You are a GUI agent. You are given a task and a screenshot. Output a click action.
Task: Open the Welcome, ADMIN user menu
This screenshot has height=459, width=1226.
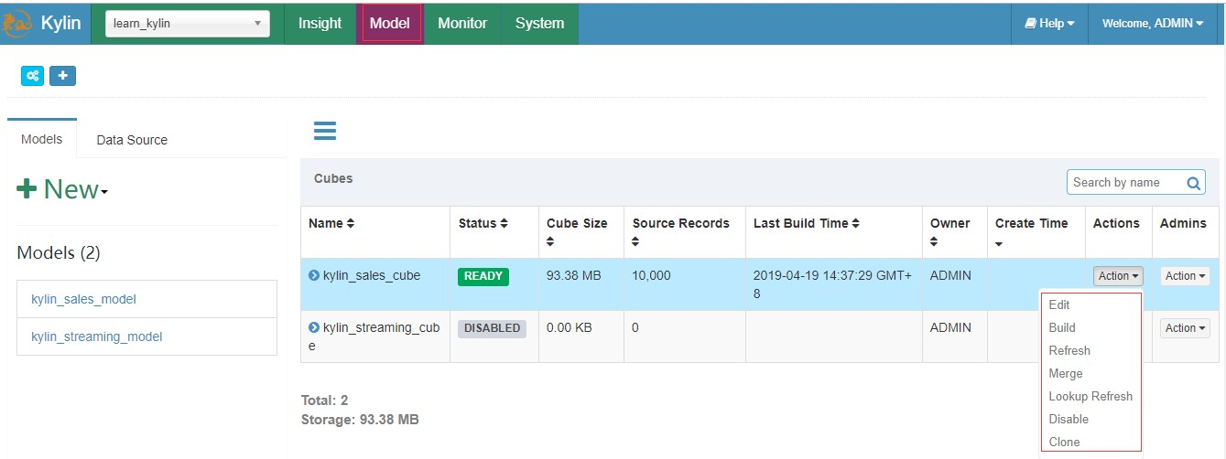click(x=1153, y=24)
